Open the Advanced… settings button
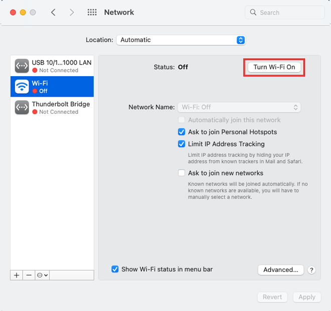The image size is (331, 311). pos(281,270)
